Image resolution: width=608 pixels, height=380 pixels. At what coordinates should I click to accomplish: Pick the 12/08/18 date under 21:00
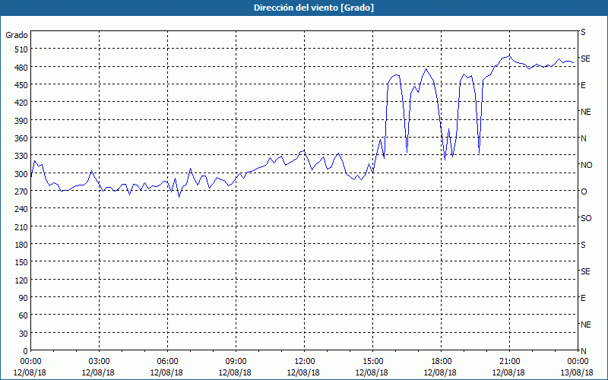(x=508, y=372)
